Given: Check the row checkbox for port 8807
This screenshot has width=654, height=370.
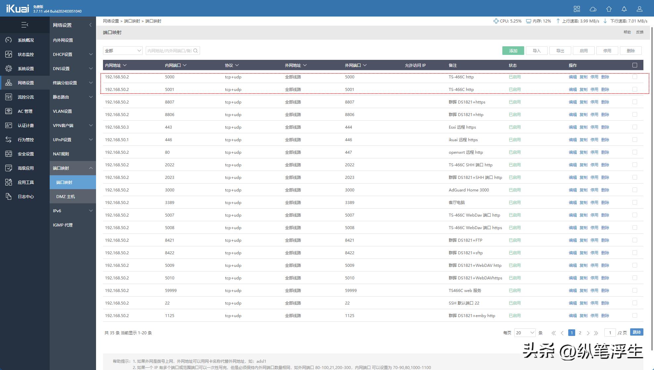Looking at the screenshot, I should 634,102.
